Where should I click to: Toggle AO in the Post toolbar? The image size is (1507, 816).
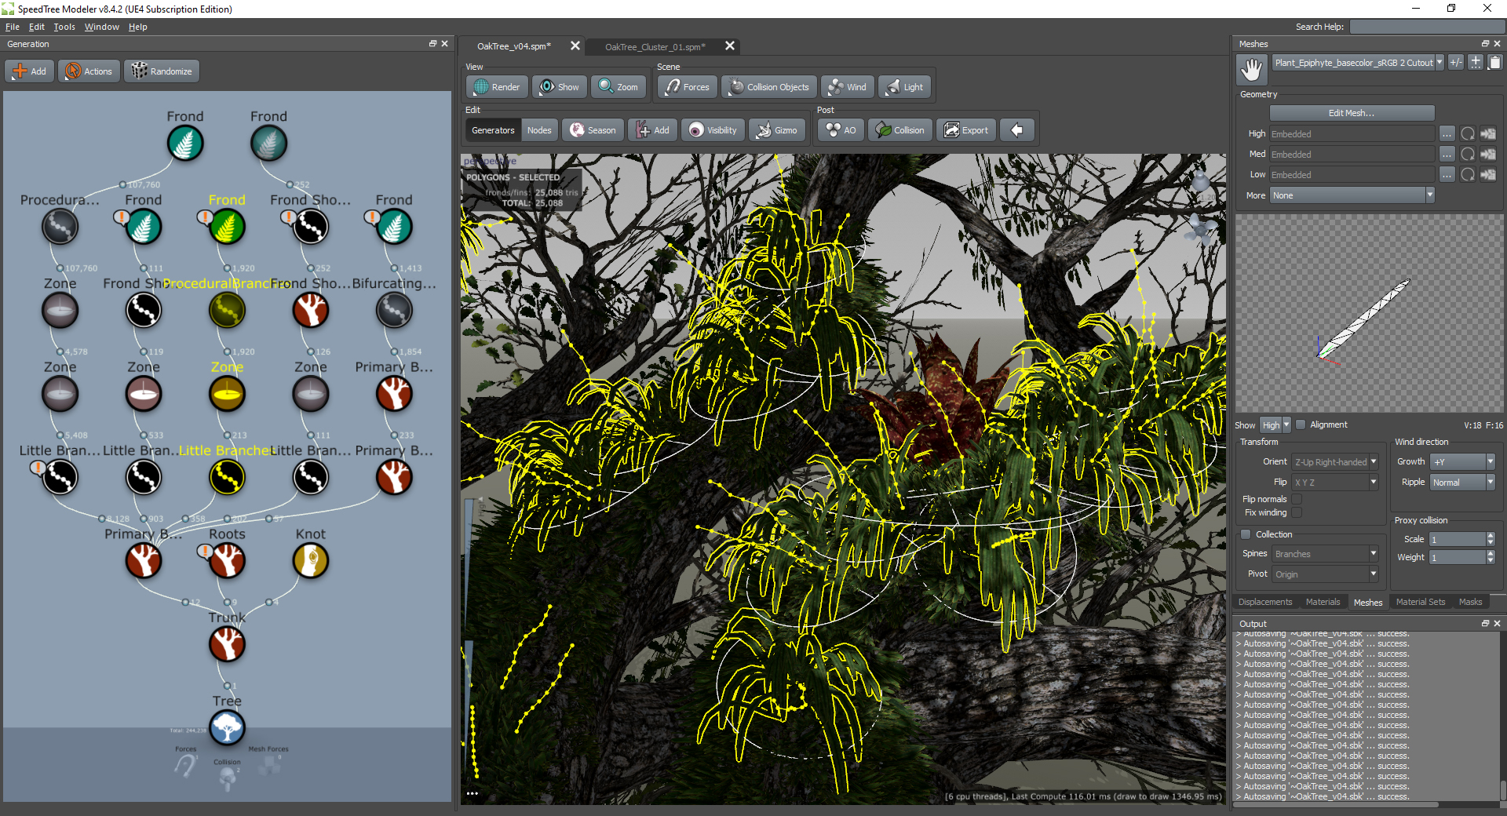coord(841,130)
